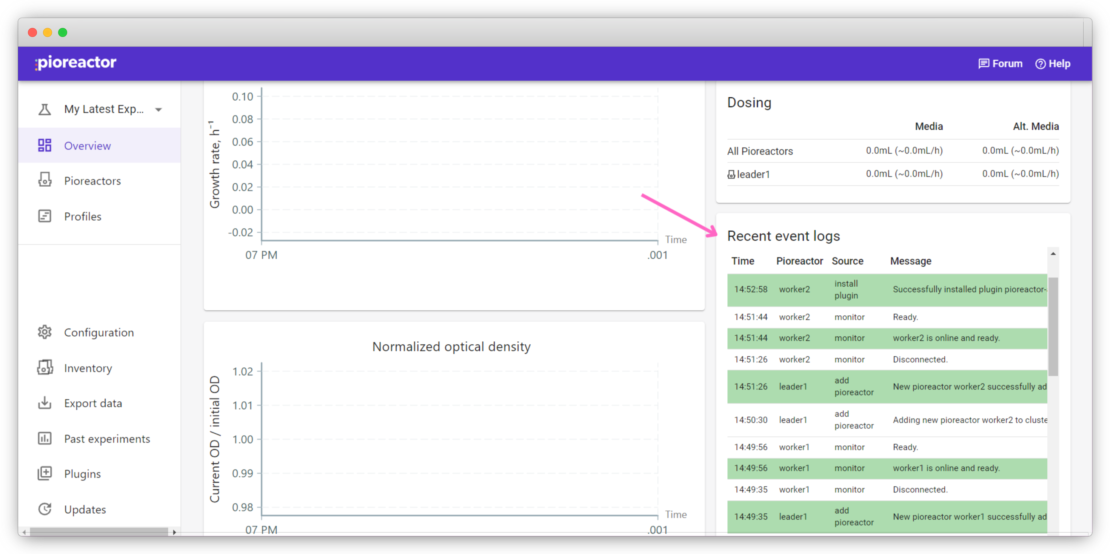Click the sidebar scroll-right arrow
The height and width of the screenshot is (554, 1110).
pos(174,532)
